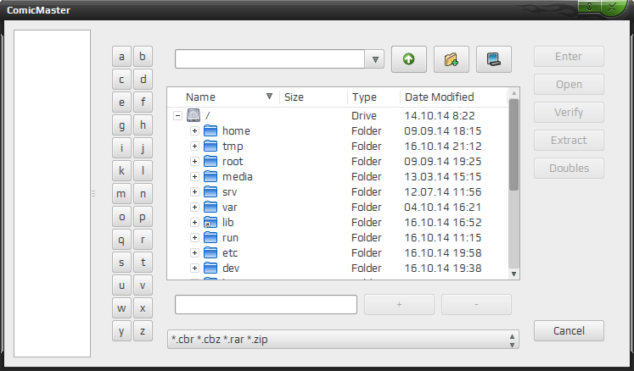
Task: Select the media folder icon
Action: pos(210,176)
